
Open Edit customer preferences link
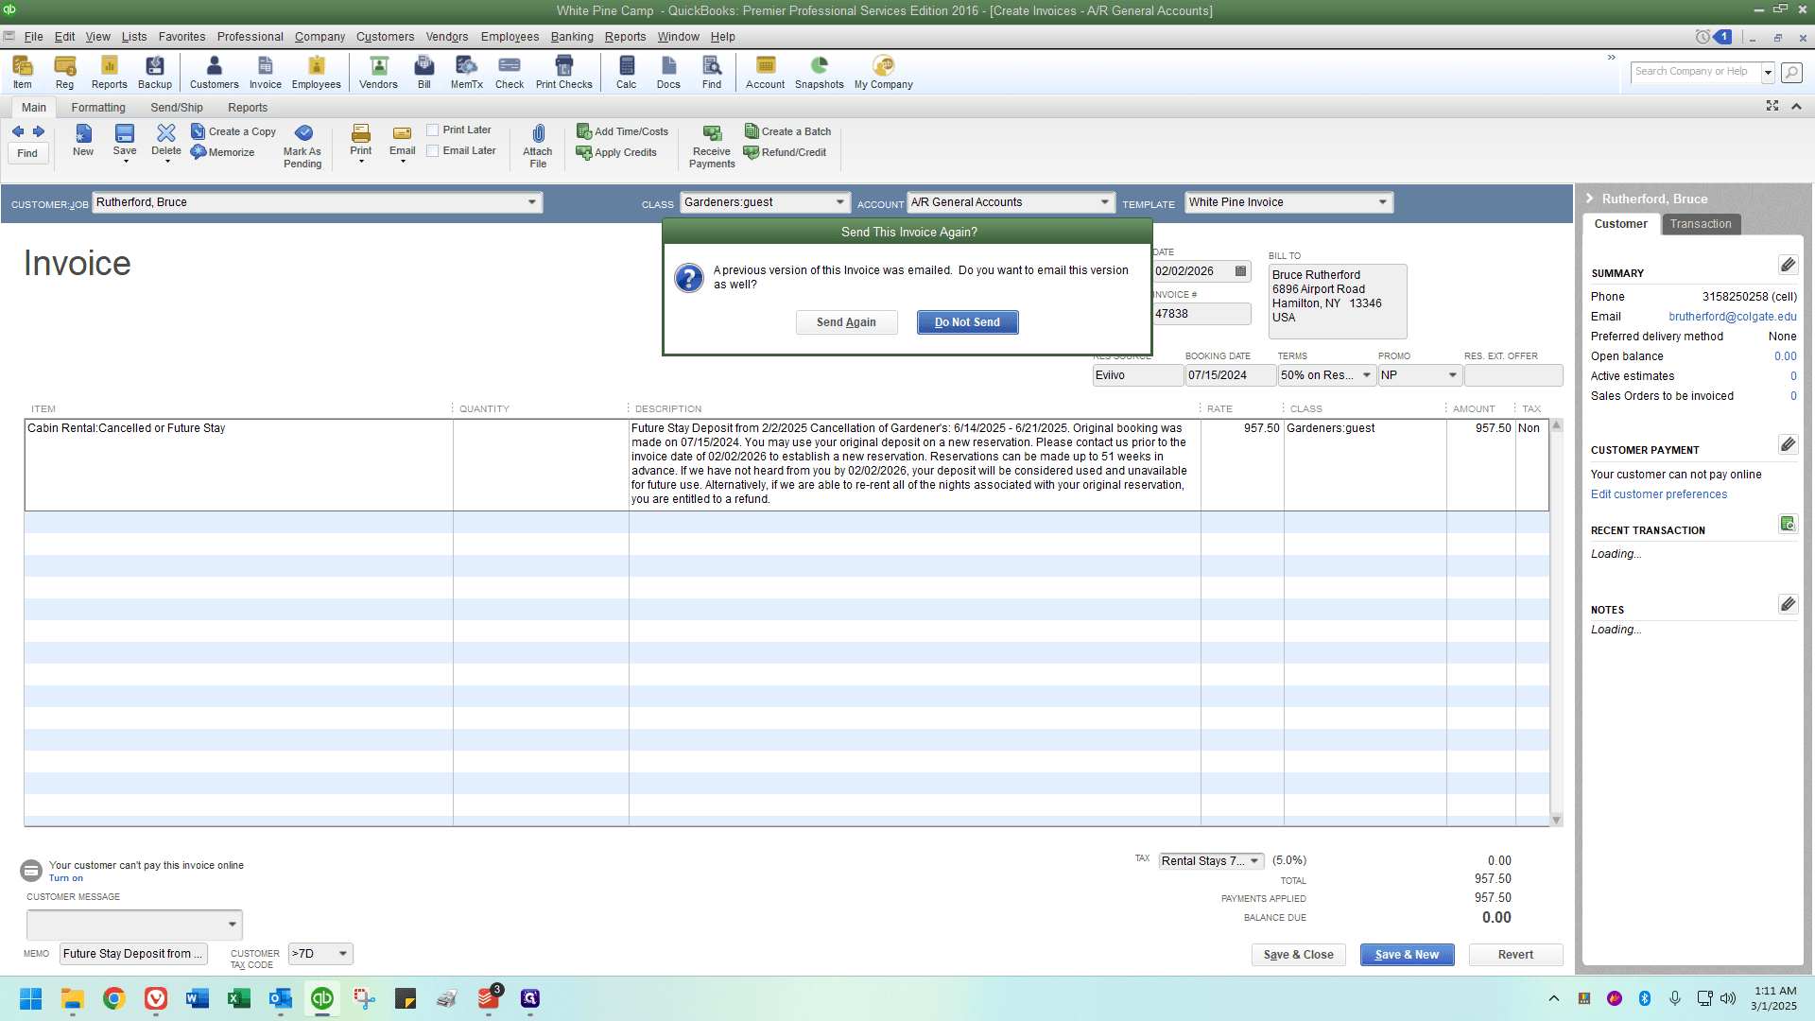[x=1658, y=494]
